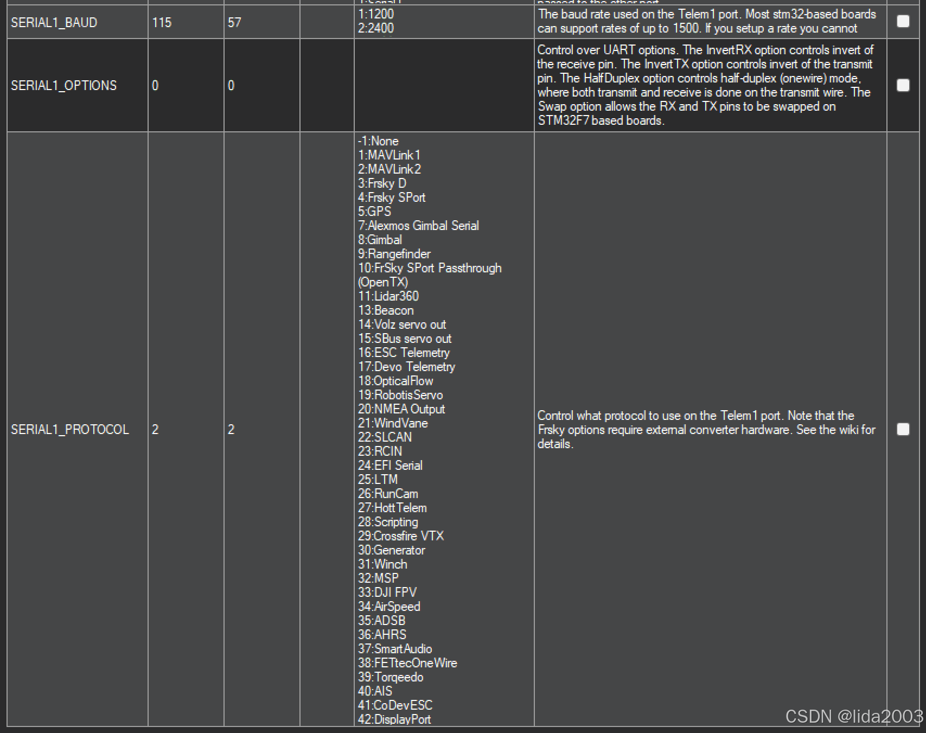926x733 pixels.
Task: Click the '27:HottTelem' option text
Action: pyautogui.click(x=392, y=508)
